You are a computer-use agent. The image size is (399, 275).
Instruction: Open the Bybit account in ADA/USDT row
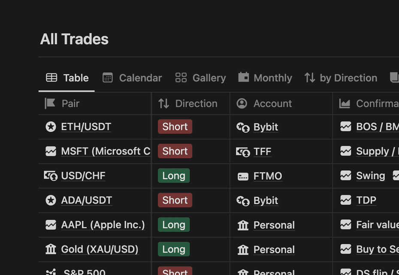point(266,201)
